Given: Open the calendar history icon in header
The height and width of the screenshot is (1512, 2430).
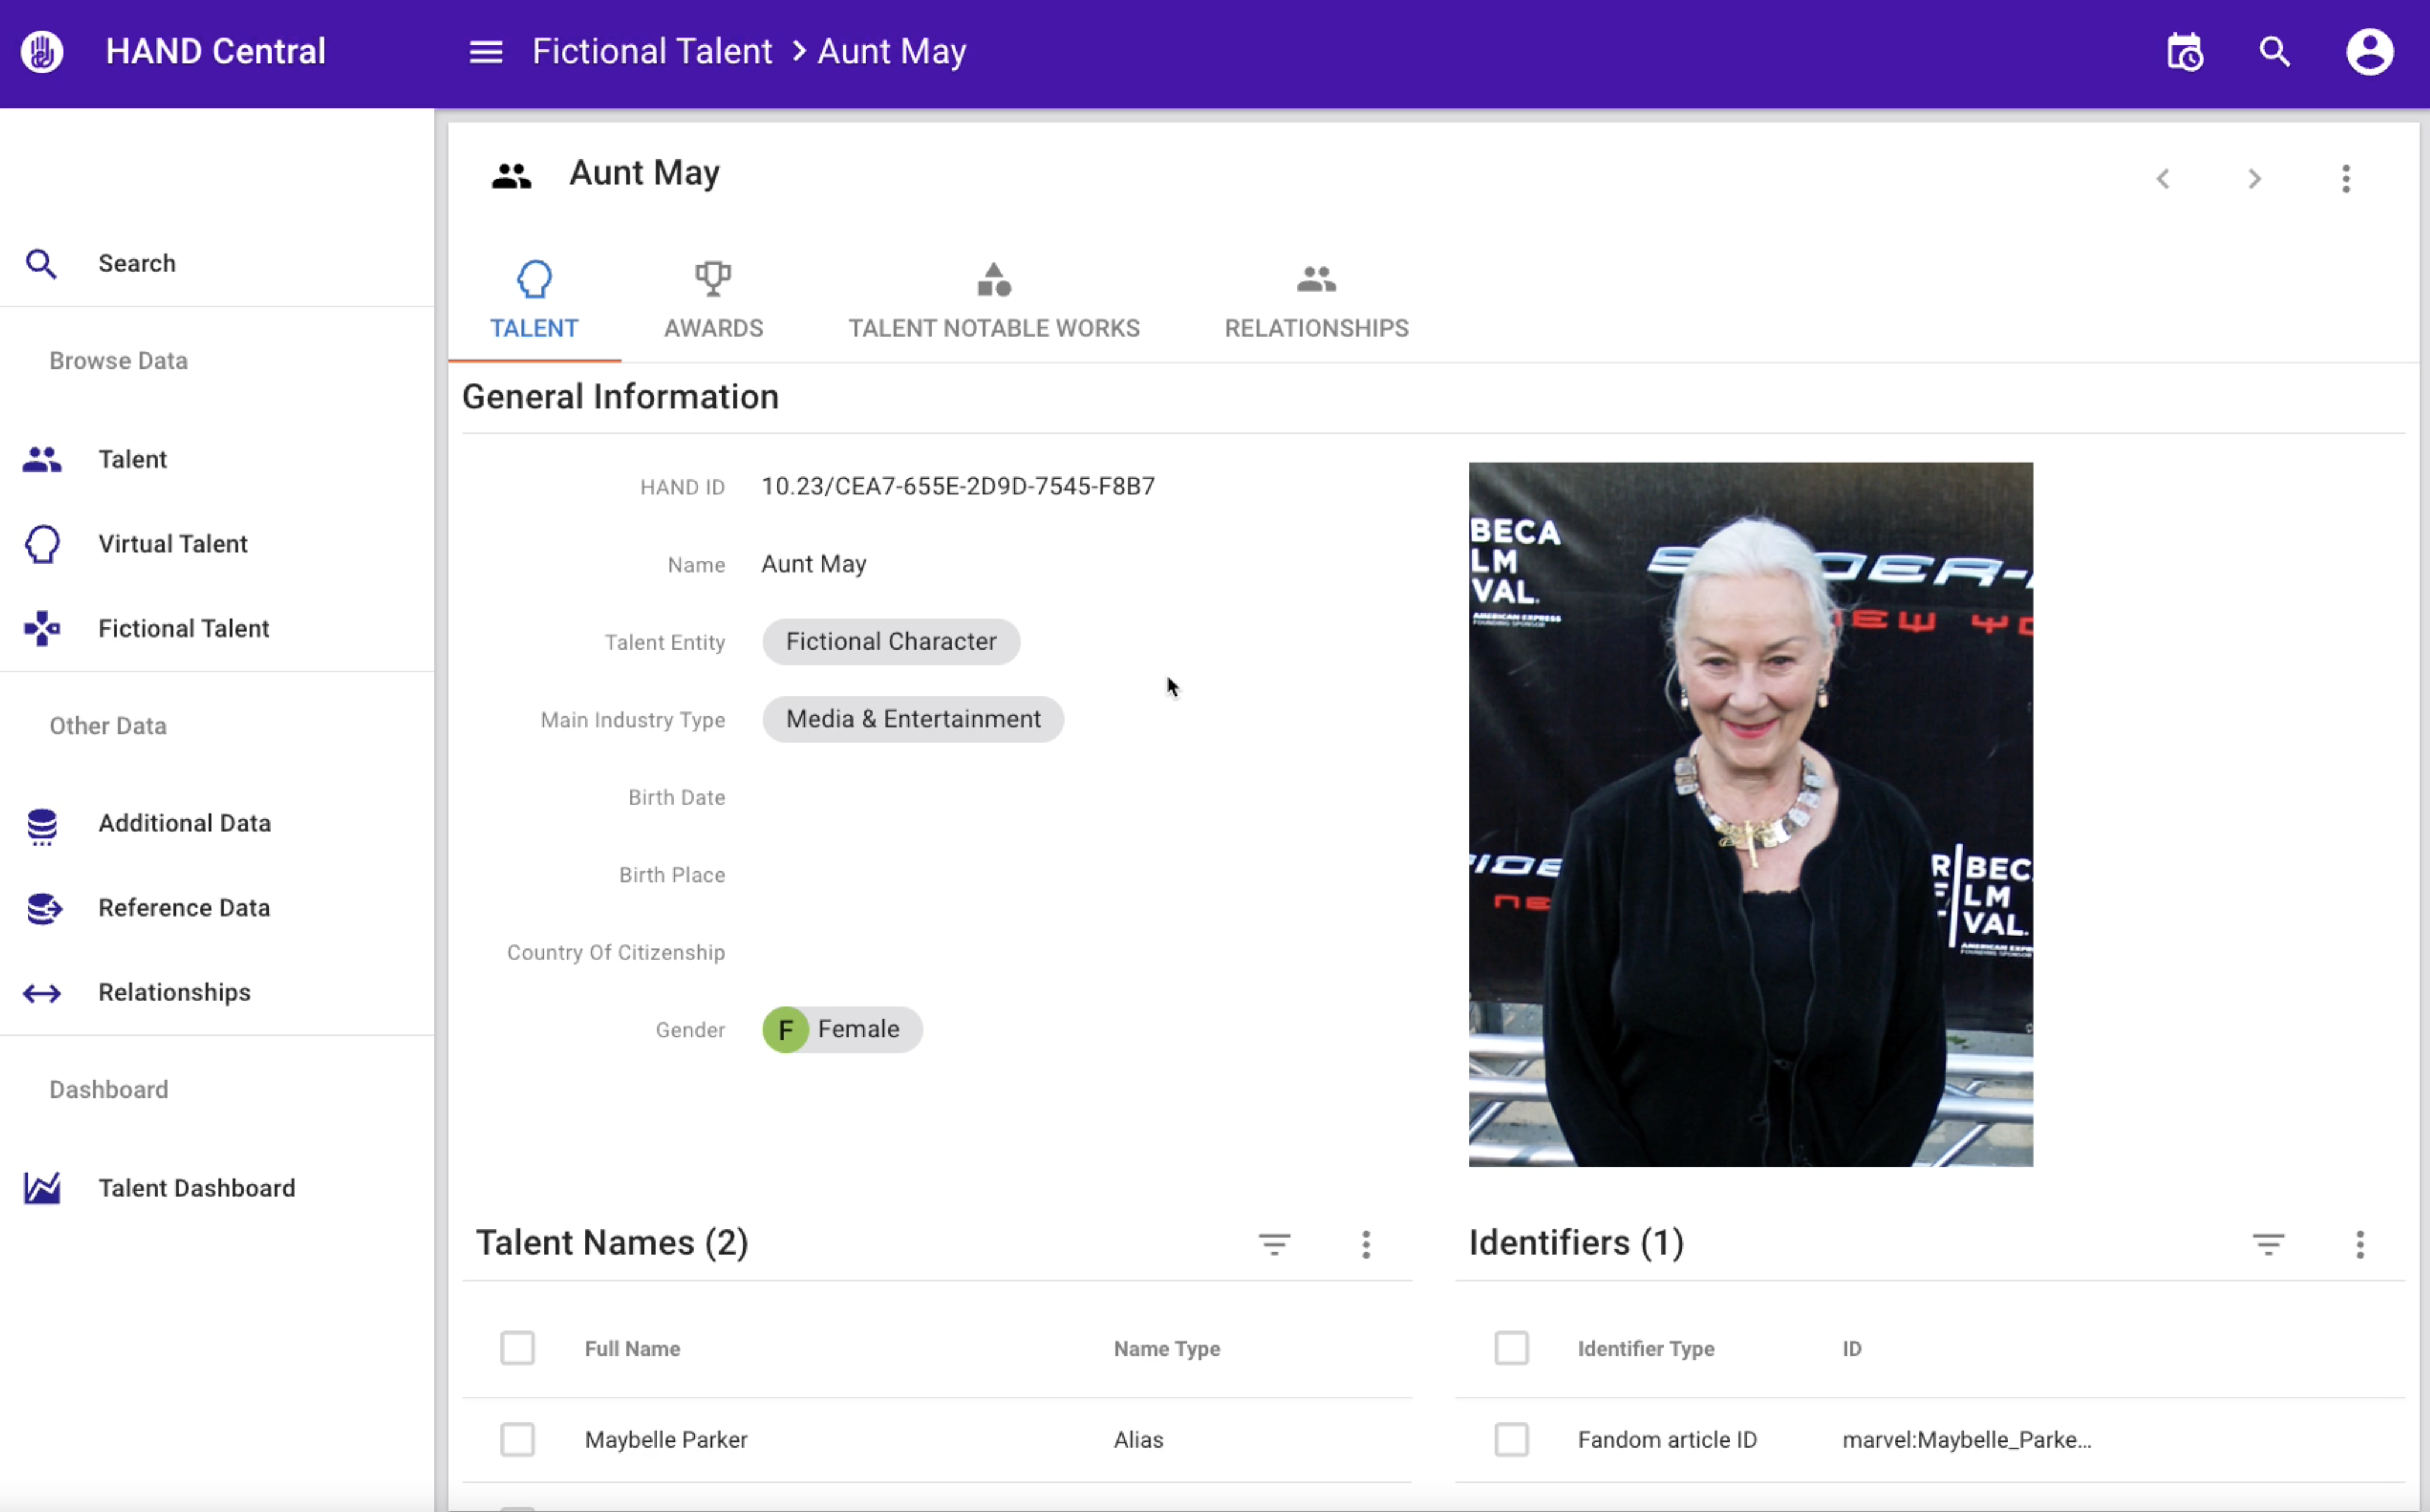Looking at the screenshot, I should tap(2185, 52).
